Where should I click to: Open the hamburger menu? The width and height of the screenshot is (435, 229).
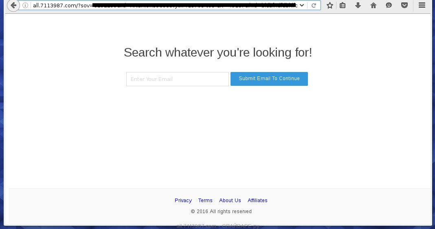pos(422,6)
